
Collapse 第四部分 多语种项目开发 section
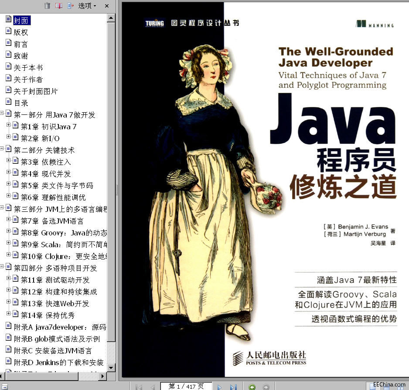click(x=2, y=266)
